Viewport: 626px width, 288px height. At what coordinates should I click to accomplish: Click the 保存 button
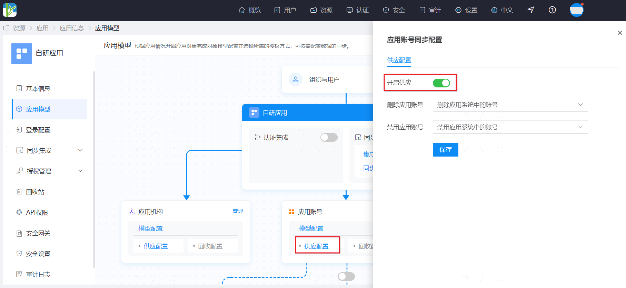click(445, 150)
